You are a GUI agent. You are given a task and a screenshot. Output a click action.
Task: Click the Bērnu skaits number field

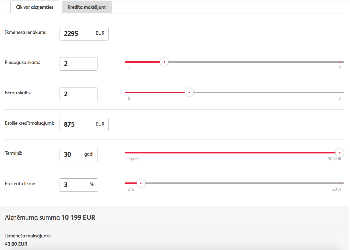(x=78, y=94)
